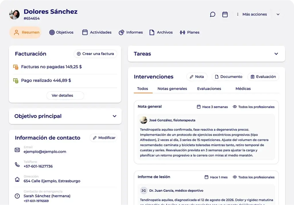The height and width of the screenshot is (205, 294).
Task: Toggle eye visibility on Nota general
Action: 235,107
